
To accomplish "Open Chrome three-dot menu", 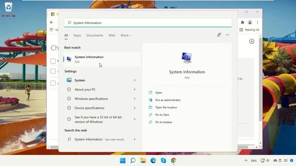I will click(x=257, y=23).
